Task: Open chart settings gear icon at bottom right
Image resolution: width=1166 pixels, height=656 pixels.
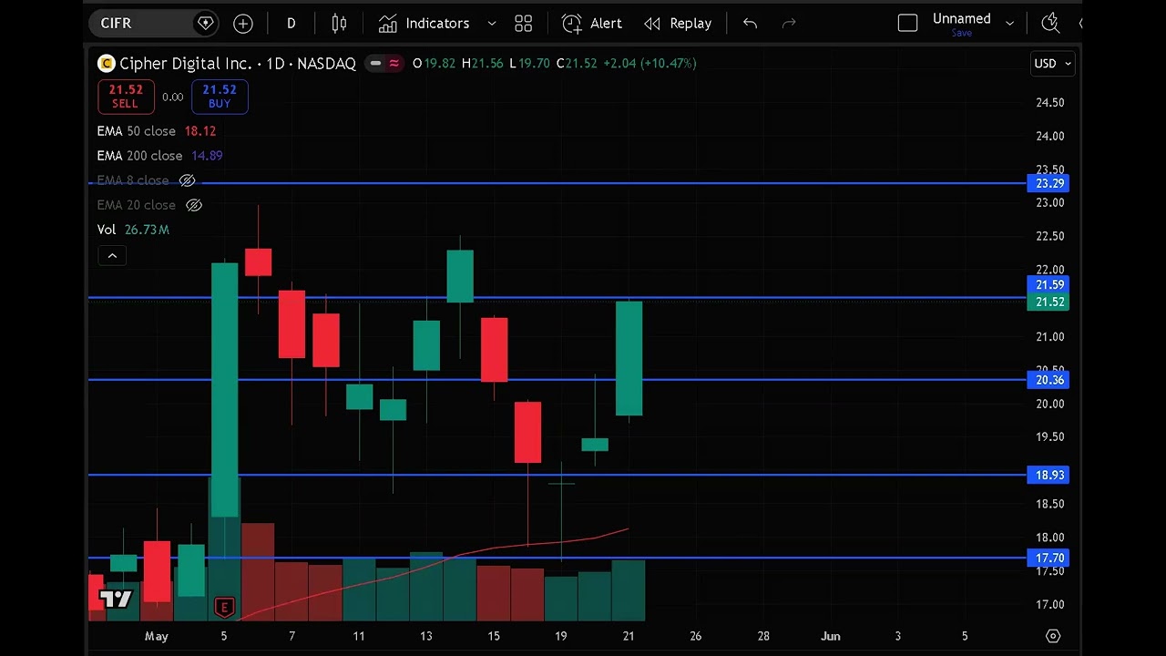Action: coord(1053,636)
